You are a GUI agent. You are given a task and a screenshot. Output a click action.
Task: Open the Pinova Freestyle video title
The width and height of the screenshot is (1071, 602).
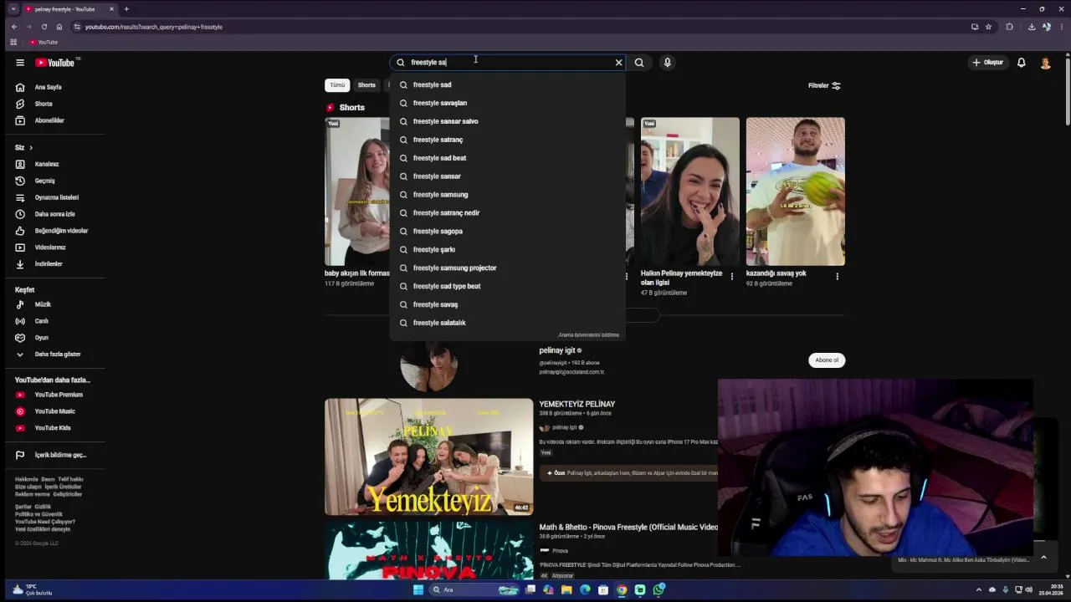[x=629, y=528]
